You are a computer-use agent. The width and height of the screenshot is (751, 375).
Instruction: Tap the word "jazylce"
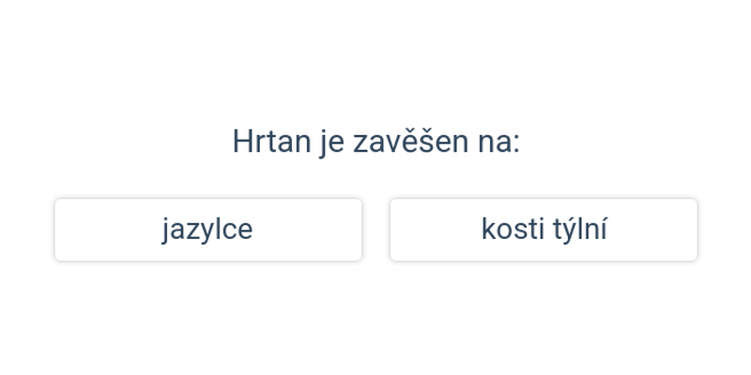point(207,230)
